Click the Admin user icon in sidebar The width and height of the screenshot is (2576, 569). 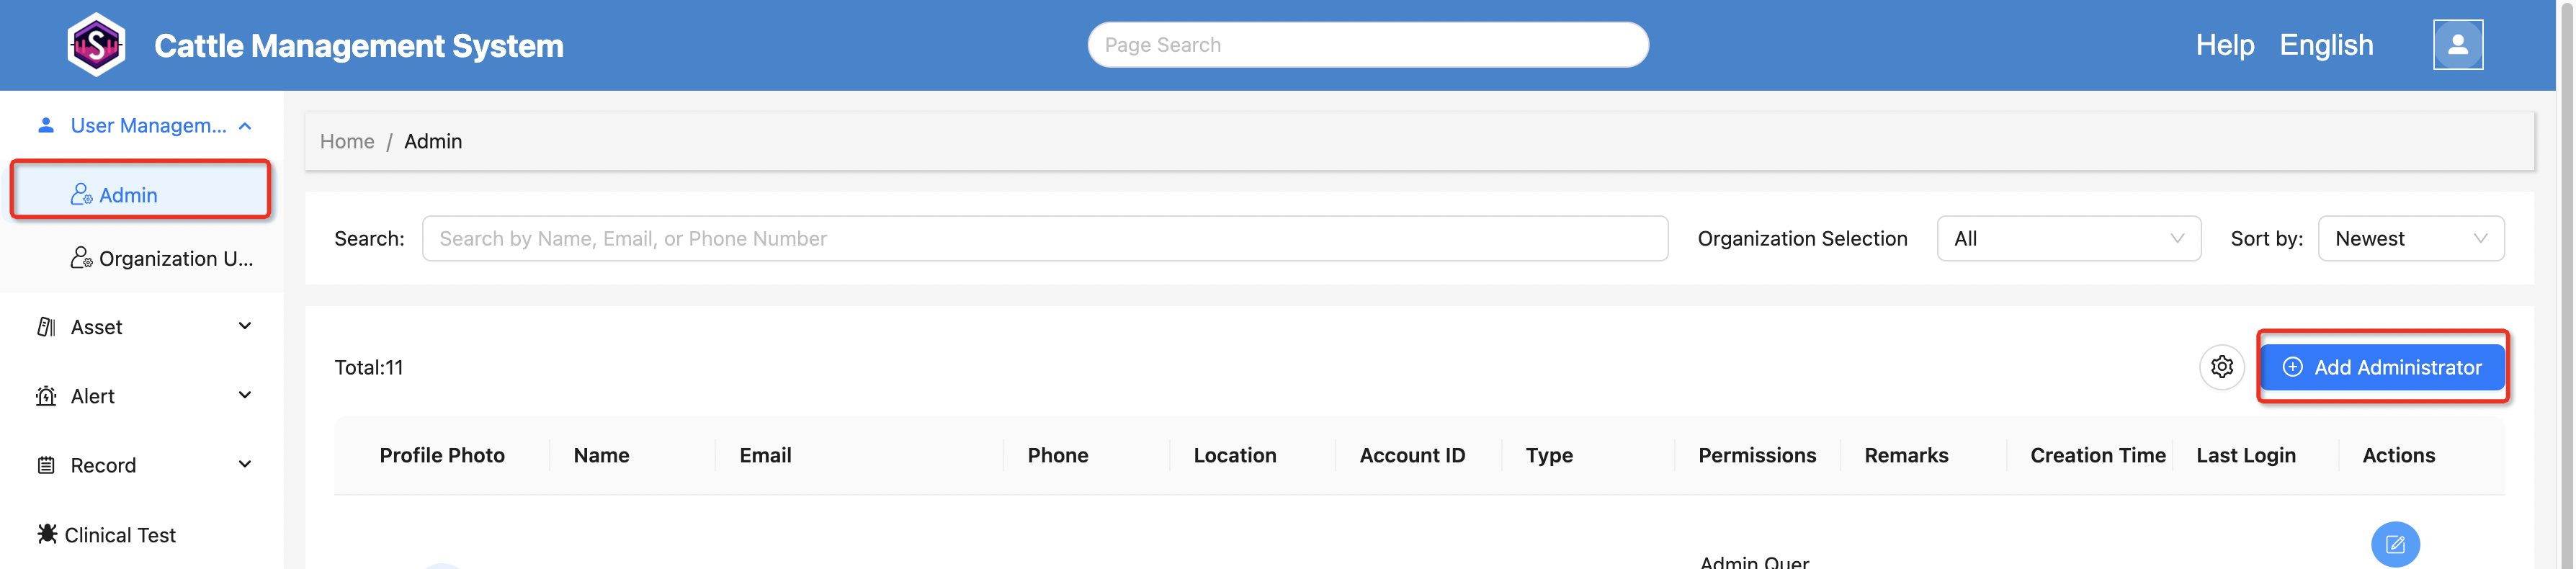point(82,194)
